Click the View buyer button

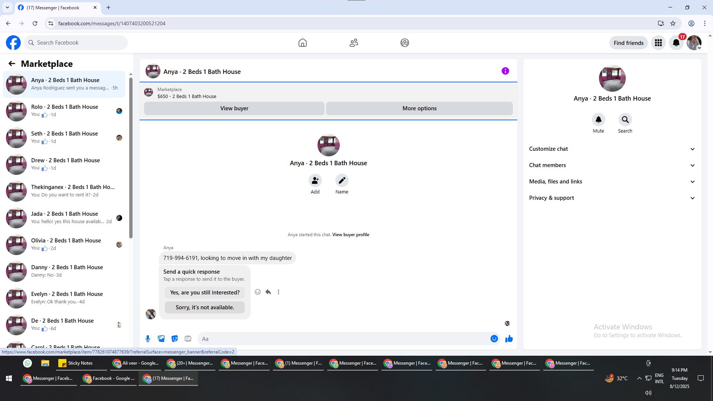[234, 108]
